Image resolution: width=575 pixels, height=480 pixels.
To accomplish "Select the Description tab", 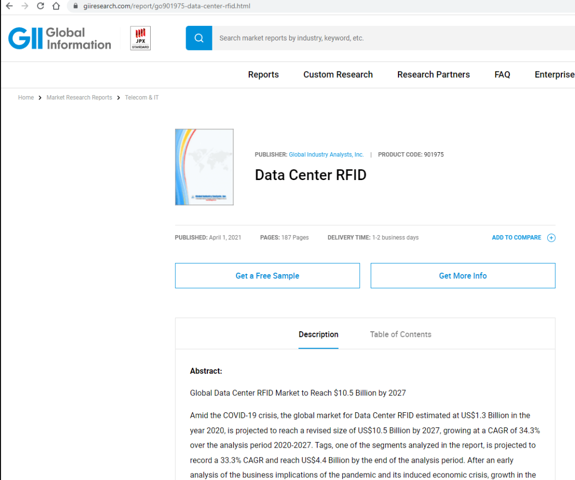I will tap(318, 334).
